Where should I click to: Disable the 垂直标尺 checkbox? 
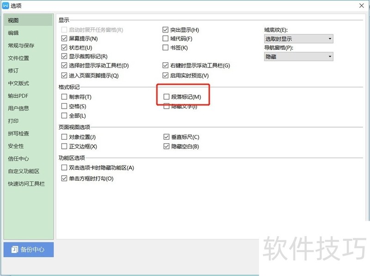pos(166,137)
